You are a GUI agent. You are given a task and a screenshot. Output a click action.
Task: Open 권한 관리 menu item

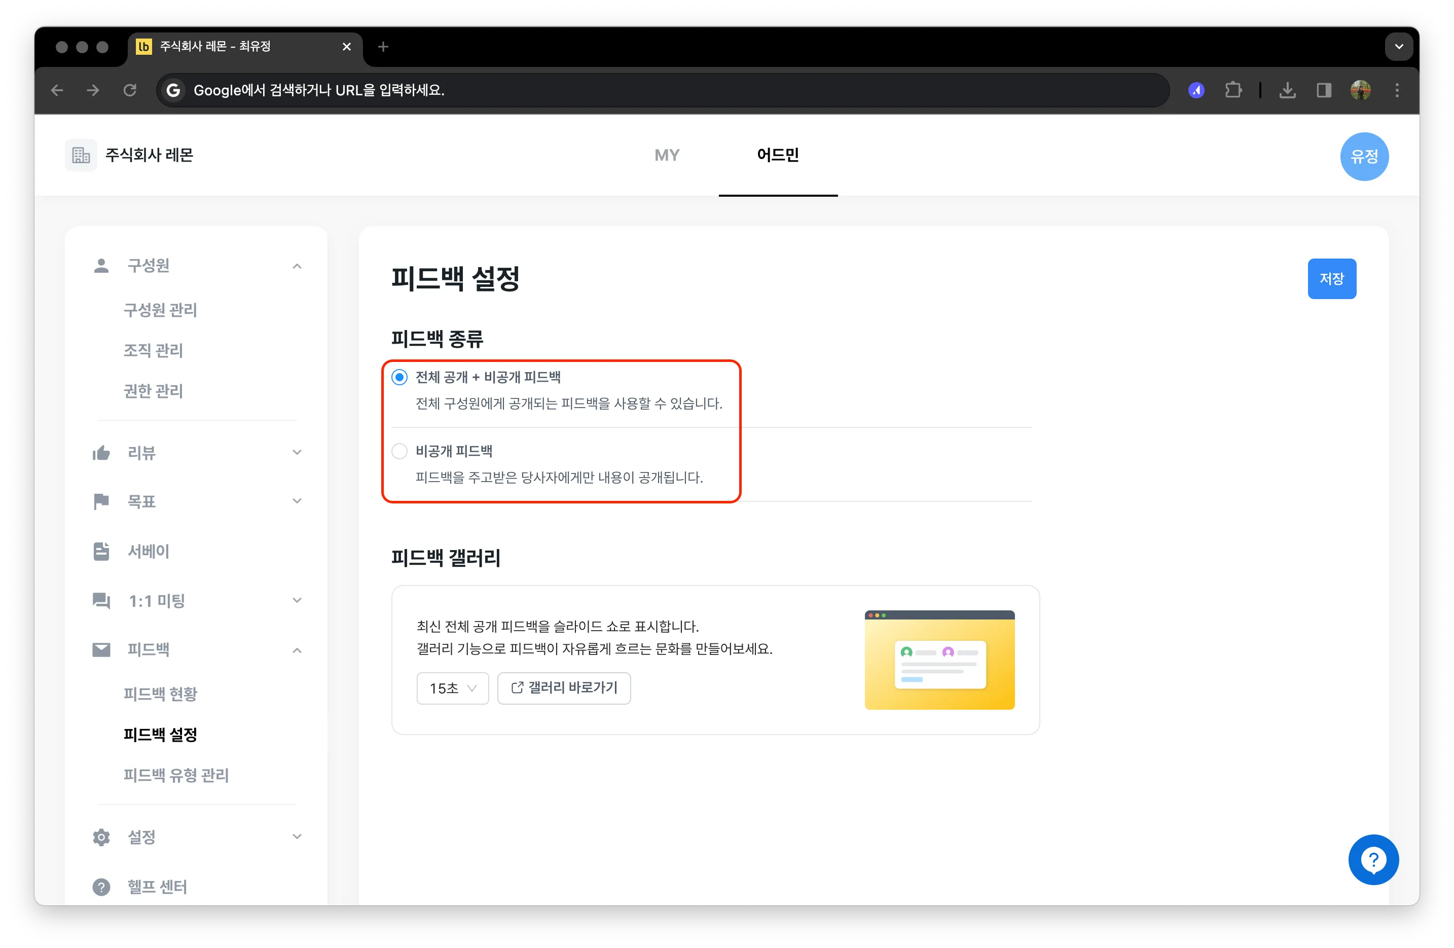pyautogui.click(x=153, y=391)
